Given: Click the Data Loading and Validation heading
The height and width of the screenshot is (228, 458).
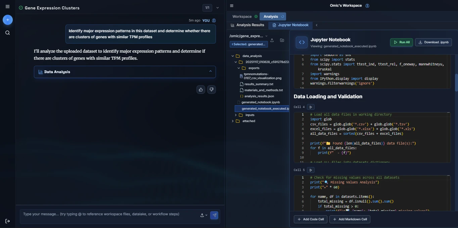Looking at the screenshot, I should [328, 97].
